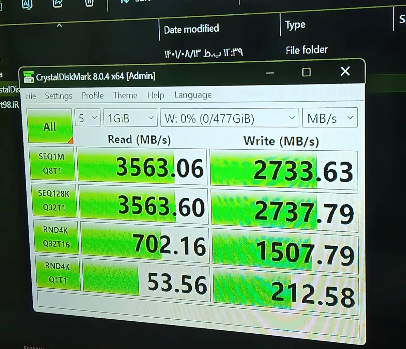This screenshot has height=349, width=406.
Task: Open the test count dropdown showing 5
Action: [x=88, y=118]
